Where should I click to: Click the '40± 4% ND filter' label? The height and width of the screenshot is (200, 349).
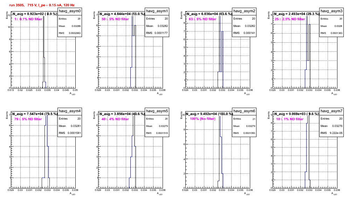[115, 119]
